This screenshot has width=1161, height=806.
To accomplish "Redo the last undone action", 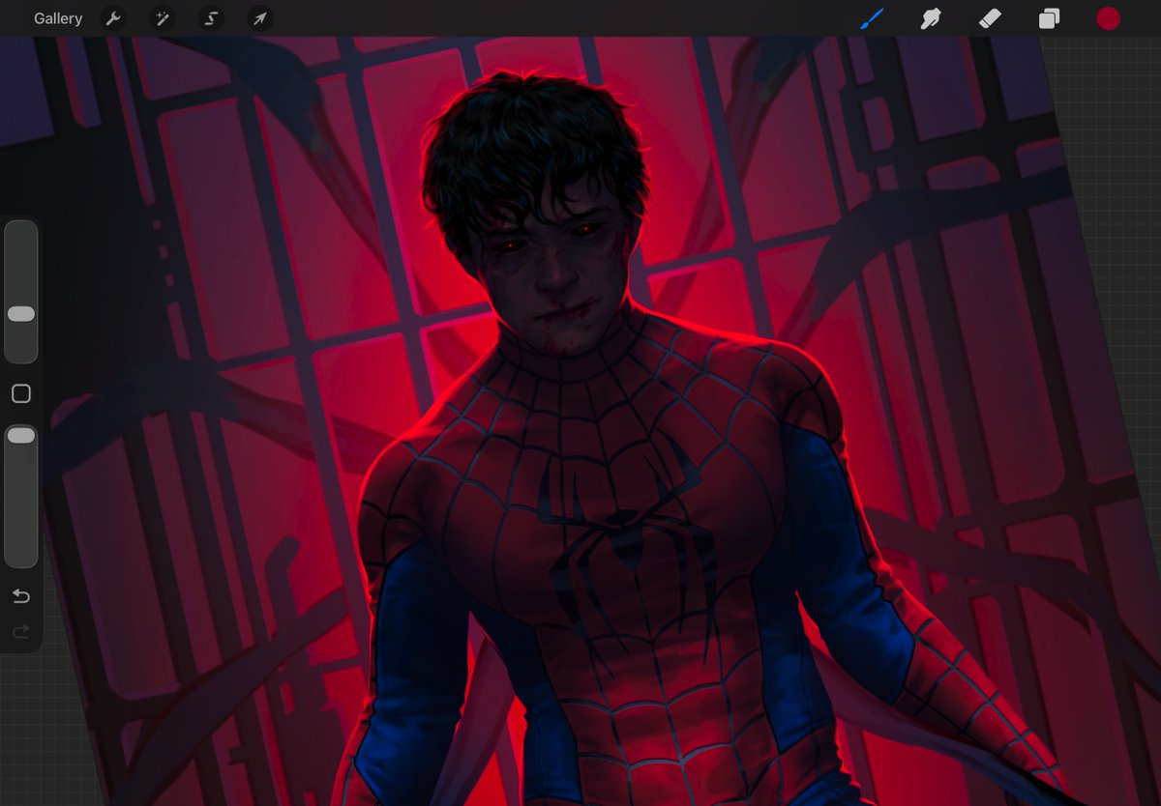I will [x=21, y=632].
